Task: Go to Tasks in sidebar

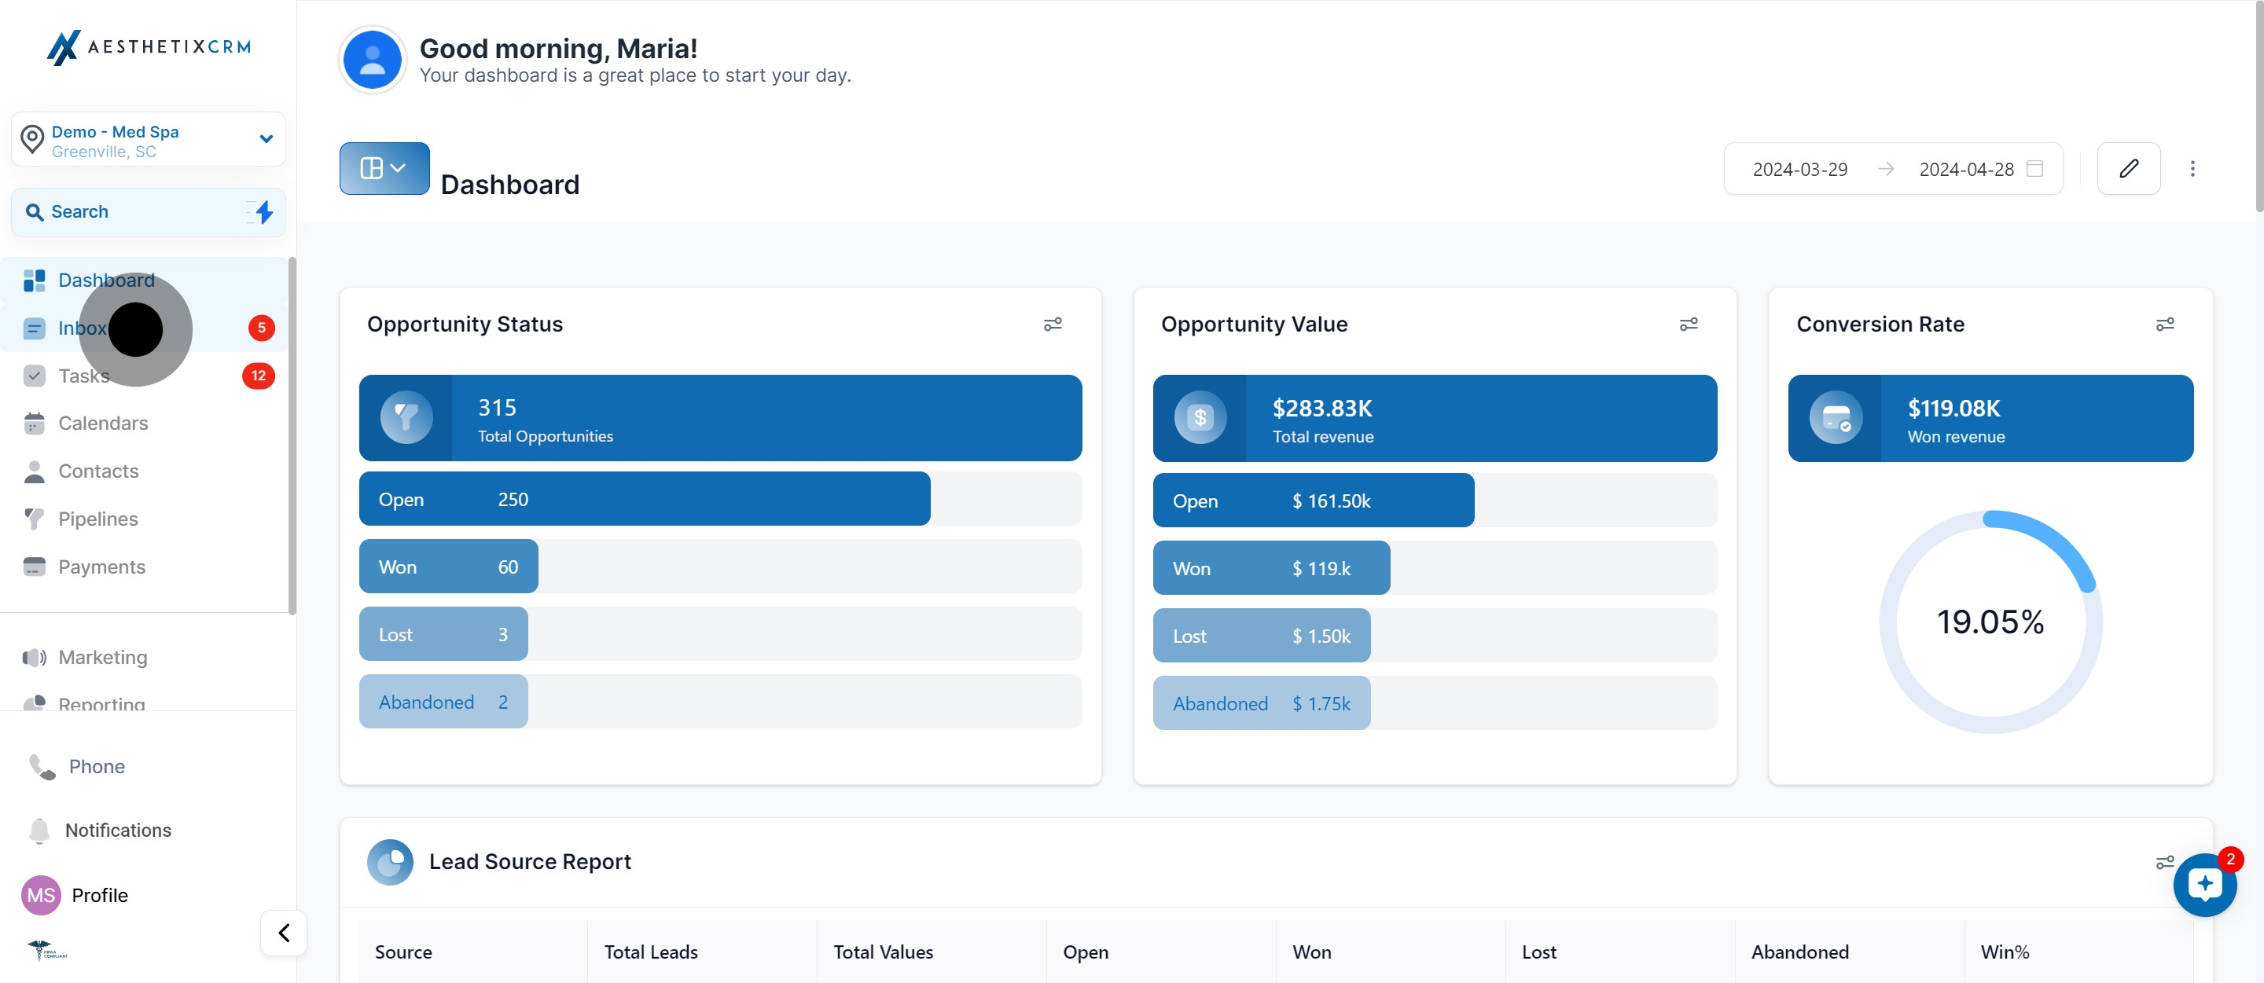Action: [x=83, y=376]
